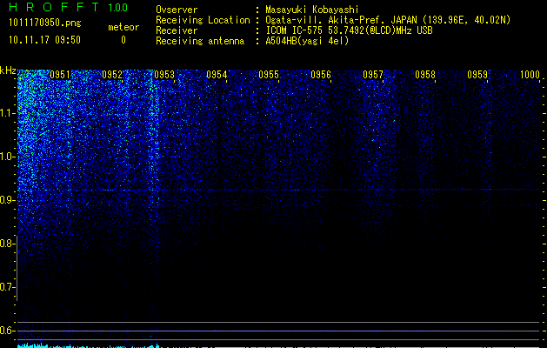The image size is (547, 348).
Task: Click the date stamp 10.11.17 09:50
Action: click(44, 40)
